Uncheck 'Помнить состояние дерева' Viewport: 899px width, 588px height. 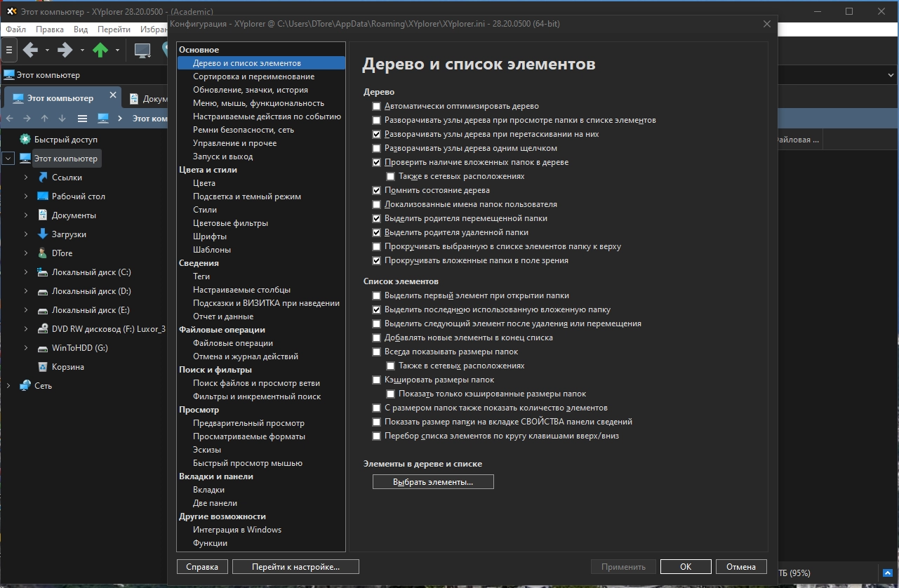tap(377, 190)
